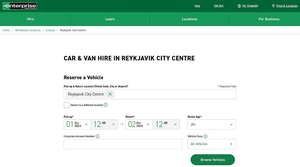This screenshot has height=167, width=300.
Task: Click the Corporate Account Number input field
Action: pyautogui.click(x=123, y=144)
